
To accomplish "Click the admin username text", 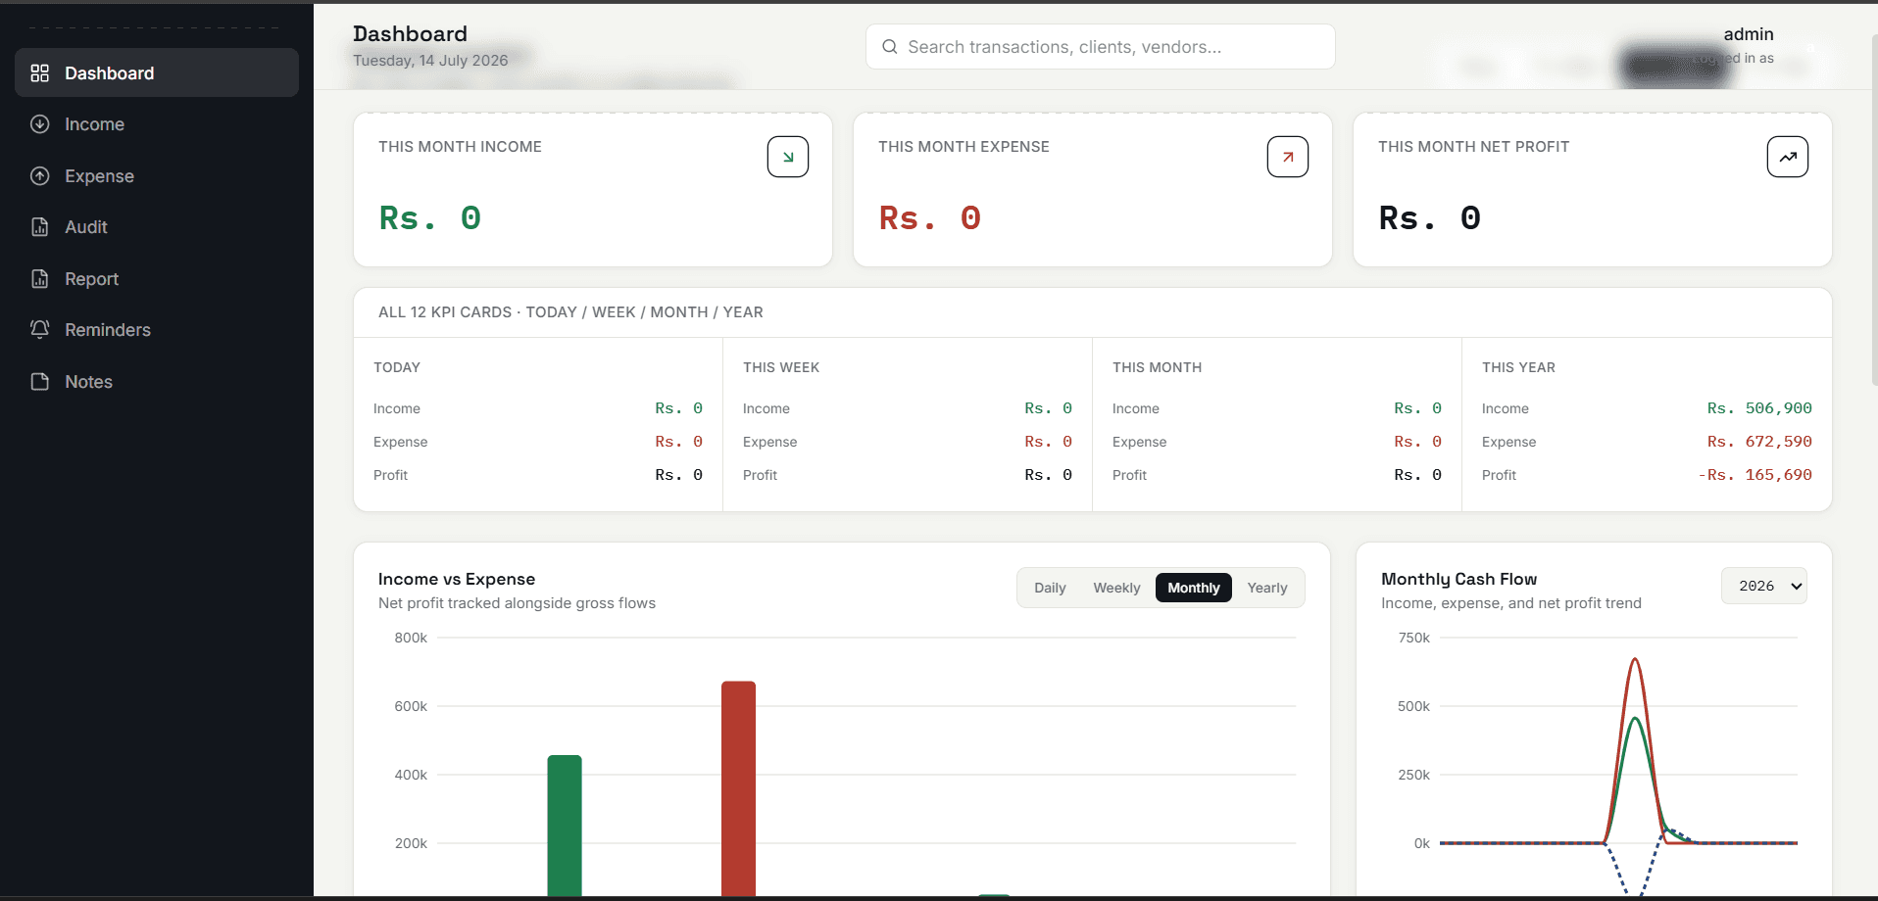I will 1749,34.
